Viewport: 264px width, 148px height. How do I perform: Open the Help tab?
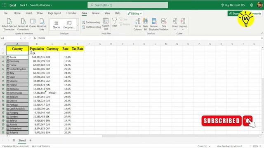coord(118,13)
